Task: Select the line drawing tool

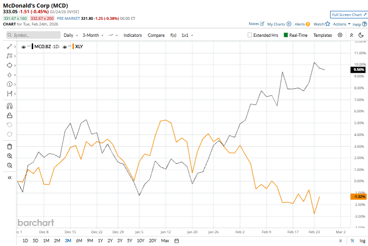Action: point(9,47)
